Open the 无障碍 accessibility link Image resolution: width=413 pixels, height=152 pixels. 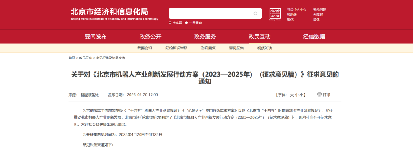point(318,15)
